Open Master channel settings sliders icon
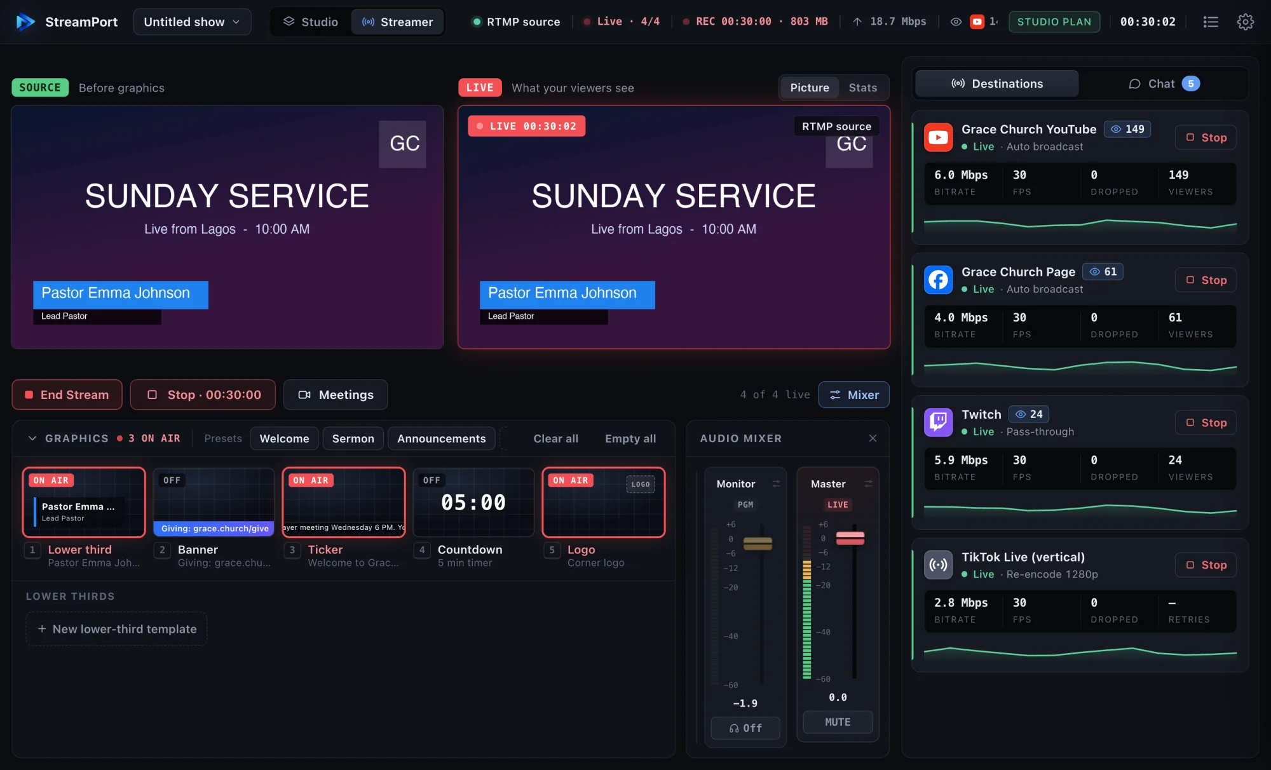The height and width of the screenshot is (770, 1271). (x=869, y=484)
